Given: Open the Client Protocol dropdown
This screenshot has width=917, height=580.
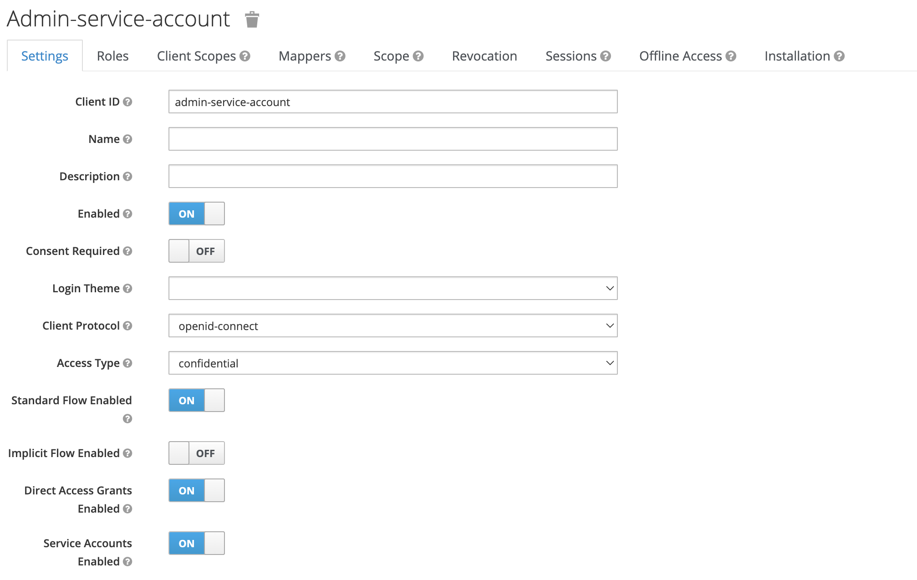Looking at the screenshot, I should [392, 326].
